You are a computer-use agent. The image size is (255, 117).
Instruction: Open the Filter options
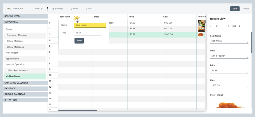74,9
